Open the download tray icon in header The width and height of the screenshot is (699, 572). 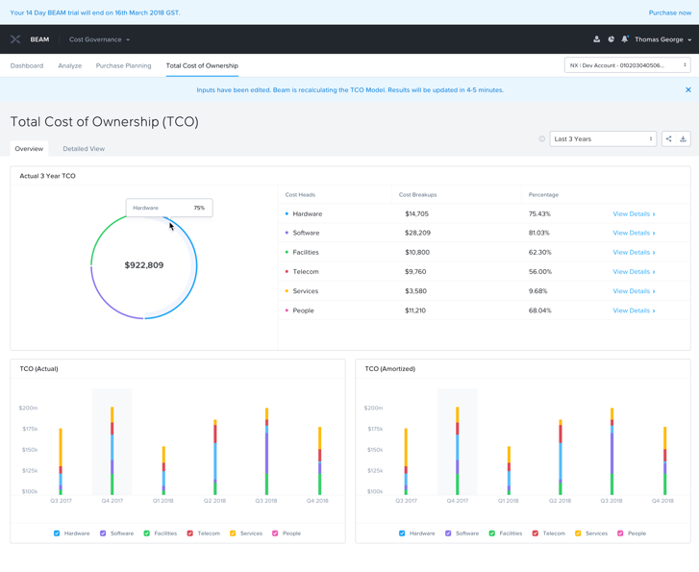coord(596,39)
